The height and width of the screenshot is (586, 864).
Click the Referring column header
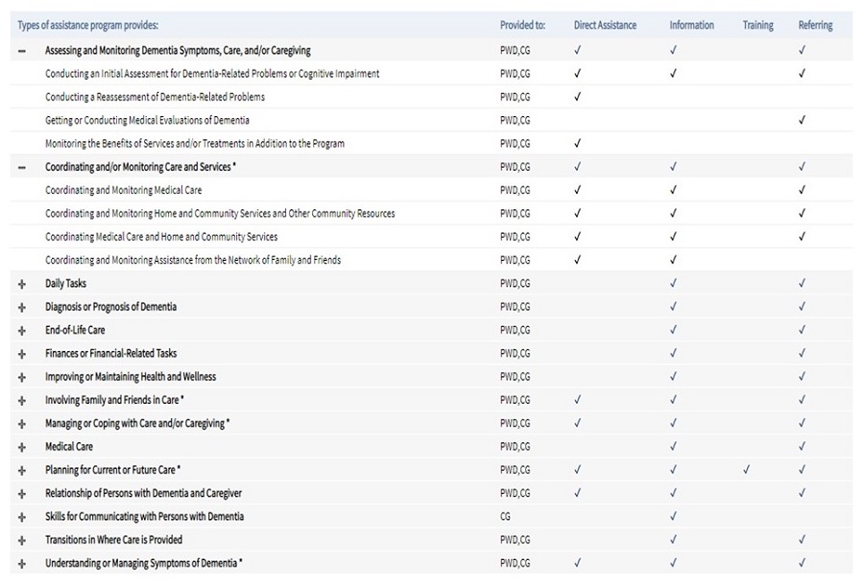point(815,25)
